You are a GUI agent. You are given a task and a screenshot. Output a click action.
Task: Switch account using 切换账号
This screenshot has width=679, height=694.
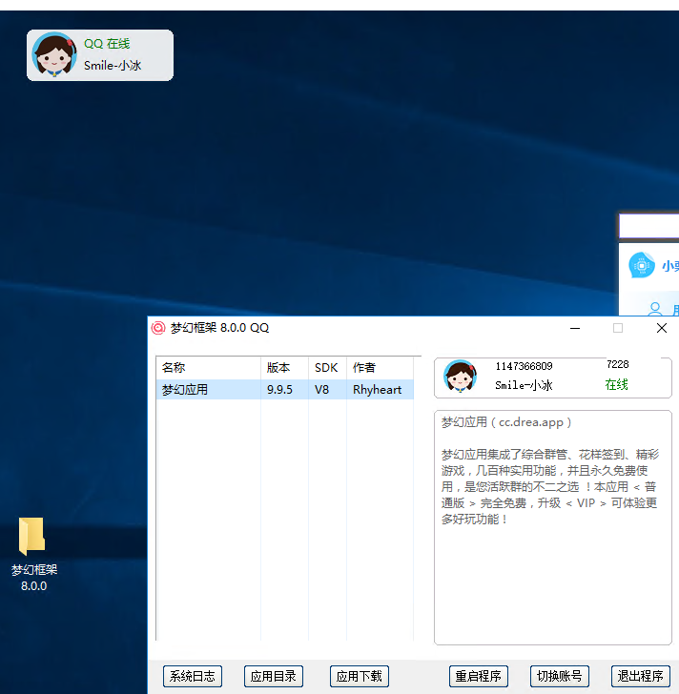point(559,676)
